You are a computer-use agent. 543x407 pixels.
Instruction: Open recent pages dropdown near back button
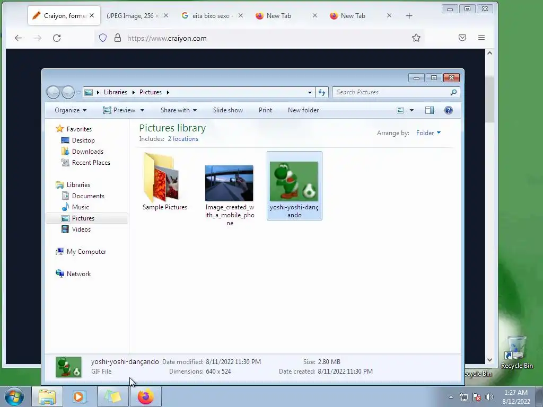pos(78,92)
